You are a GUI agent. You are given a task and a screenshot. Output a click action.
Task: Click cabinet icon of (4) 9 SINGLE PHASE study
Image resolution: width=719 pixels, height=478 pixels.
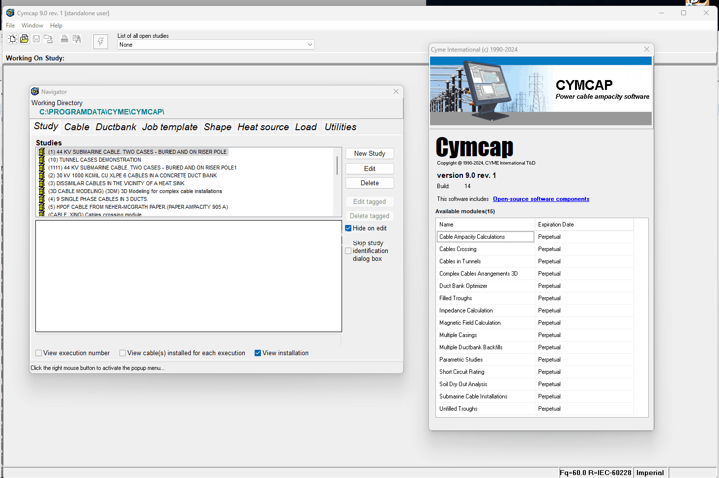coord(42,199)
